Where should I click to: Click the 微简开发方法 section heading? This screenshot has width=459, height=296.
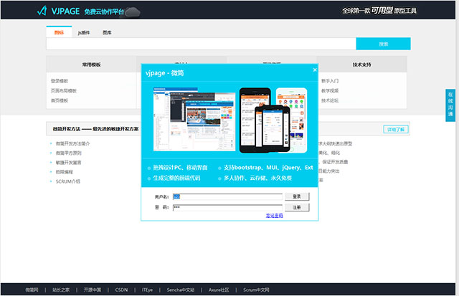point(95,129)
